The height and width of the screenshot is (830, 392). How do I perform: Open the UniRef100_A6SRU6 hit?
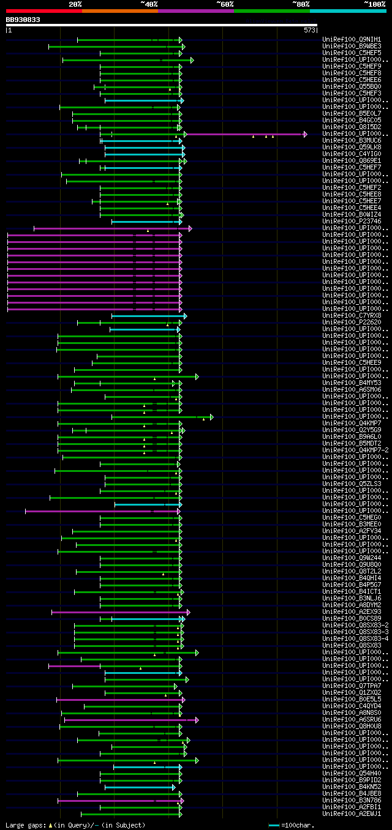tap(350, 720)
